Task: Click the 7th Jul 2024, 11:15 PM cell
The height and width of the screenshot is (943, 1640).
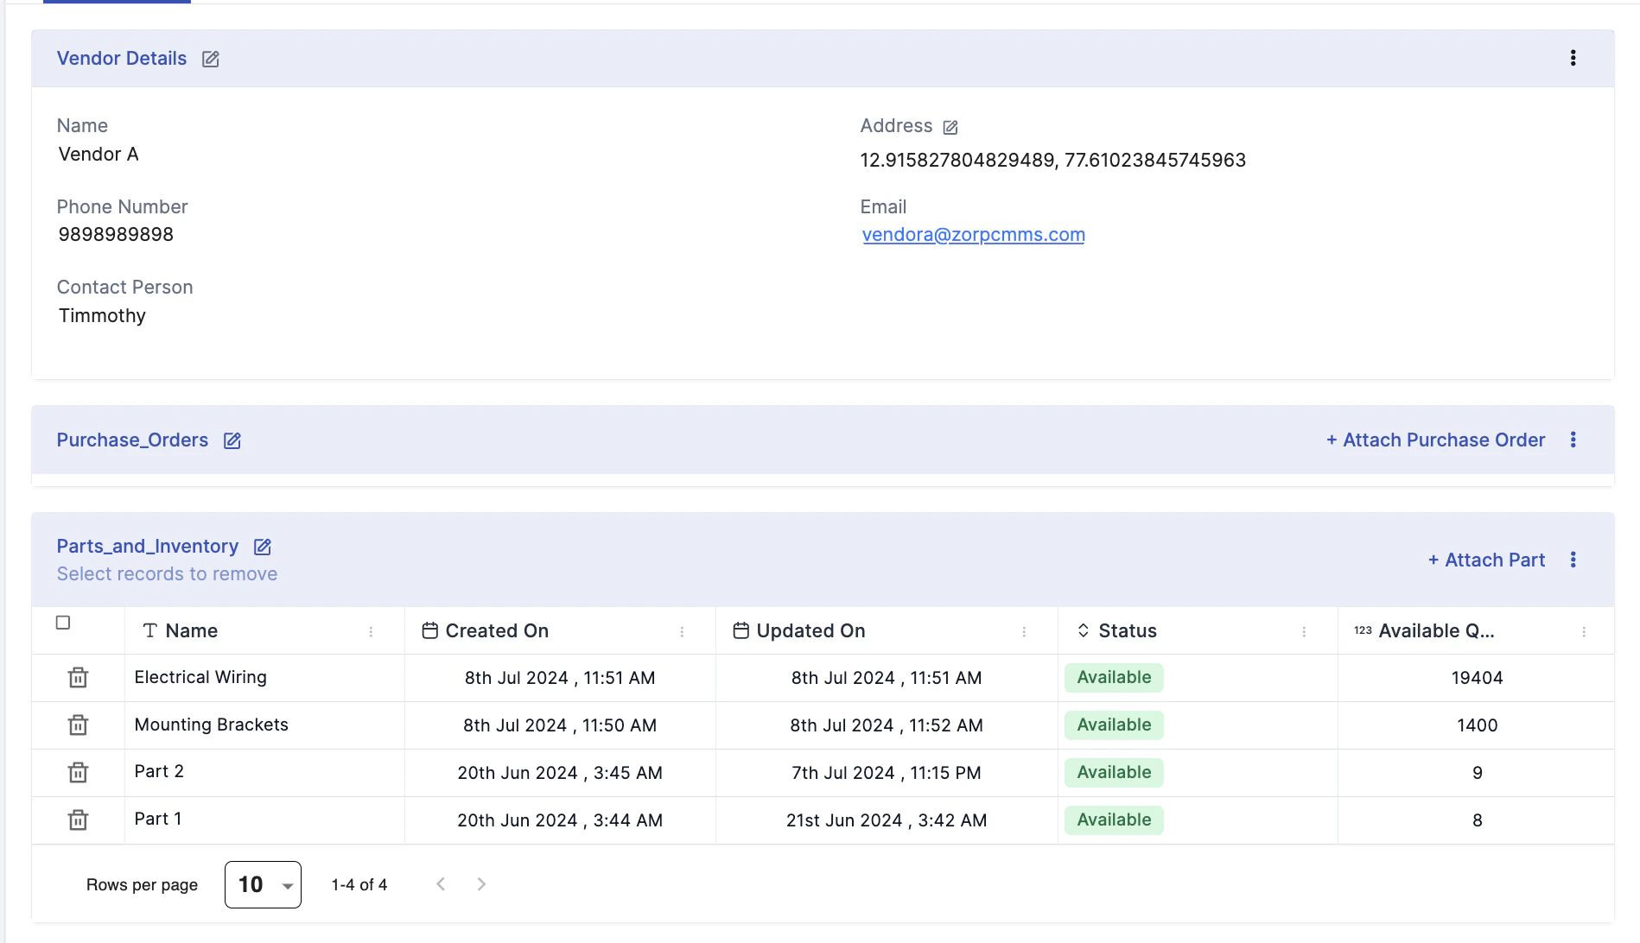Action: pyautogui.click(x=887, y=773)
